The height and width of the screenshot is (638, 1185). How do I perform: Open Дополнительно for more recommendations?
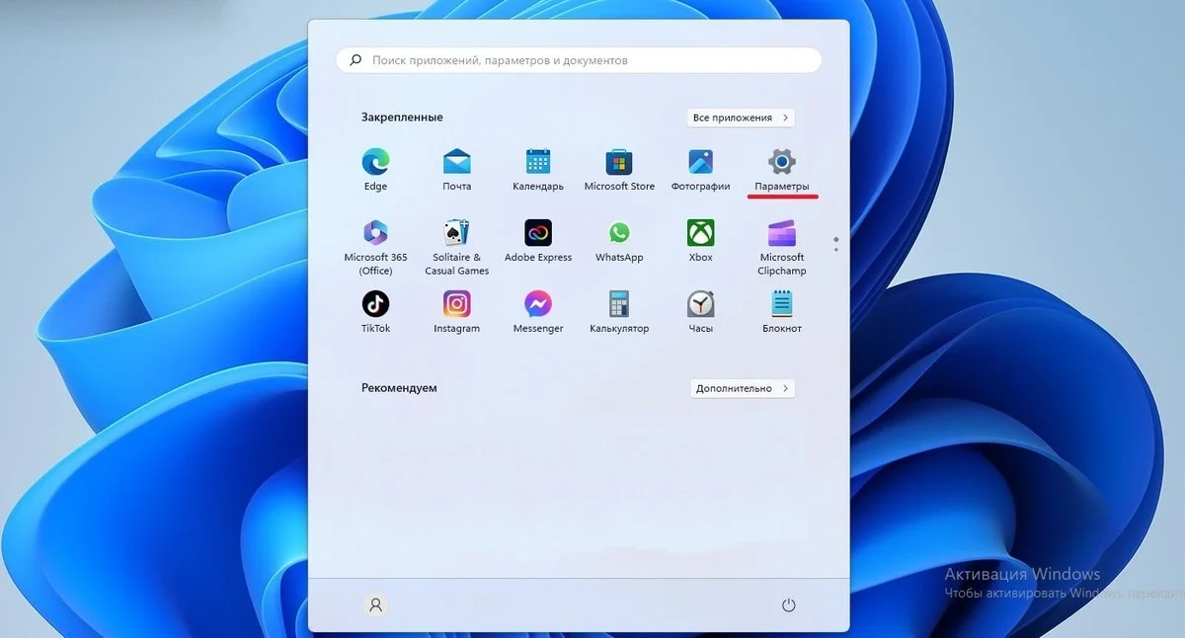click(x=743, y=388)
